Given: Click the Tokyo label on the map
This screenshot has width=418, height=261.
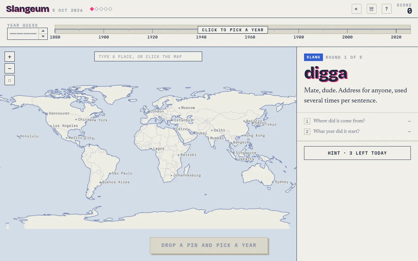Looking at the screenshot, I should pyautogui.click(x=271, y=125).
